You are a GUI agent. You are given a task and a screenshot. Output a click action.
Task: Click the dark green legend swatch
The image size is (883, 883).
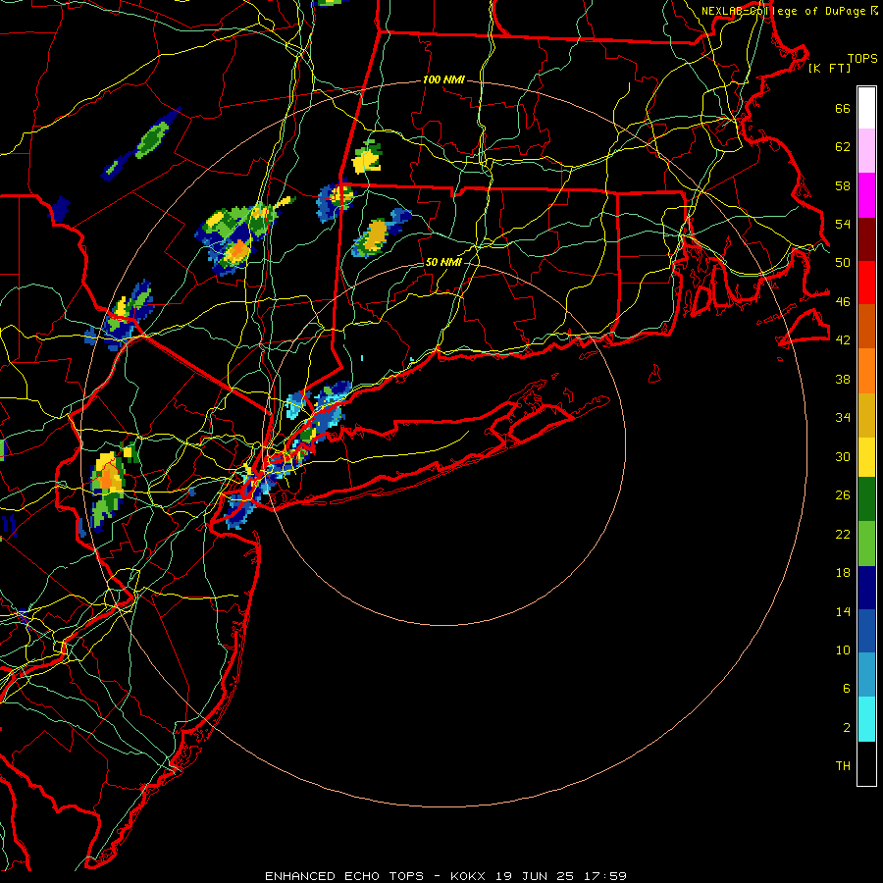[x=866, y=499]
